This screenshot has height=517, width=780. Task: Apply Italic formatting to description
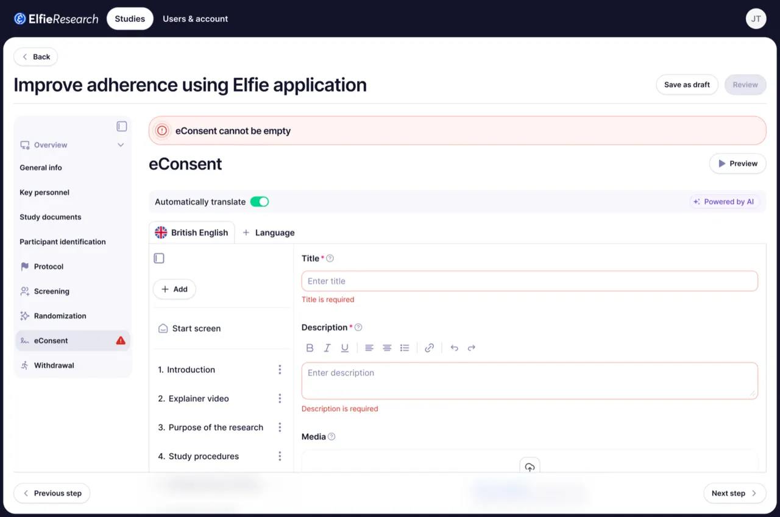(x=327, y=348)
